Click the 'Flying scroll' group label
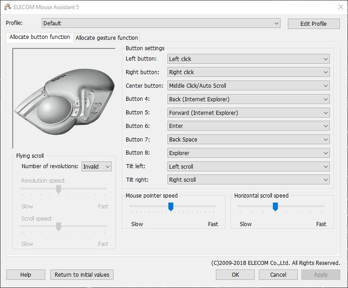The height and width of the screenshot is (288, 348). (x=30, y=156)
